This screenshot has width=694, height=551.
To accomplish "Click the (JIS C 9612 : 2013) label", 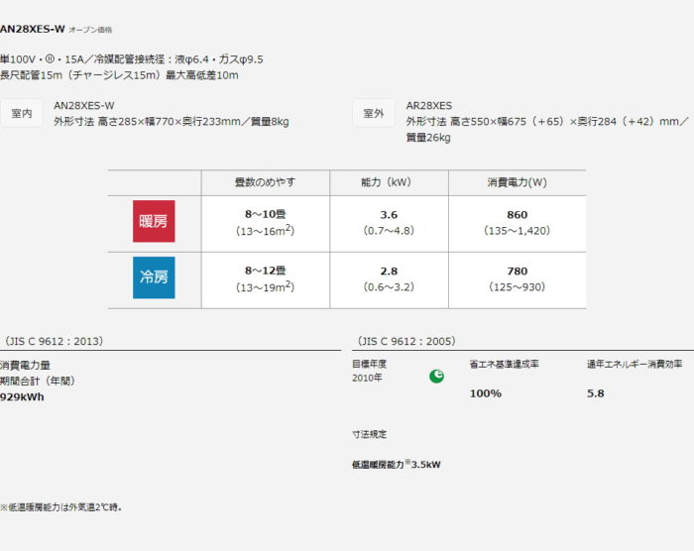I will pyautogui.click(x=54, y=341).
